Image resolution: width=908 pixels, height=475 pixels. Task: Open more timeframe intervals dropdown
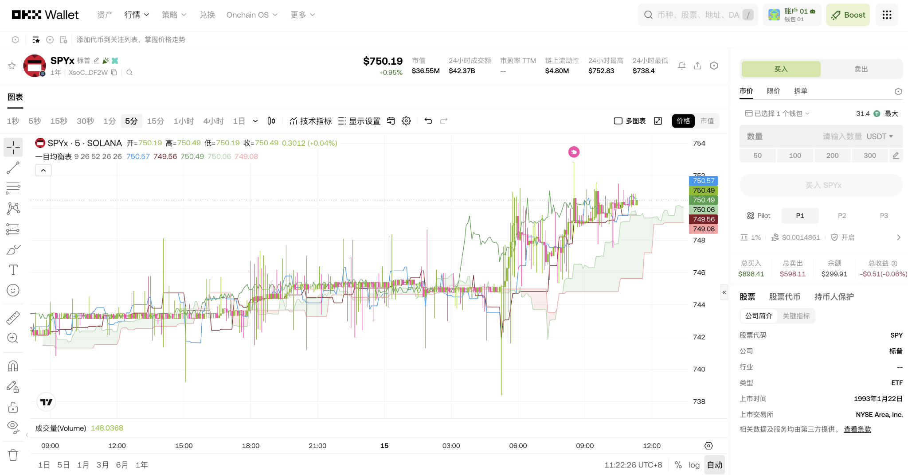pyautogui.click(x=255, y=121)
